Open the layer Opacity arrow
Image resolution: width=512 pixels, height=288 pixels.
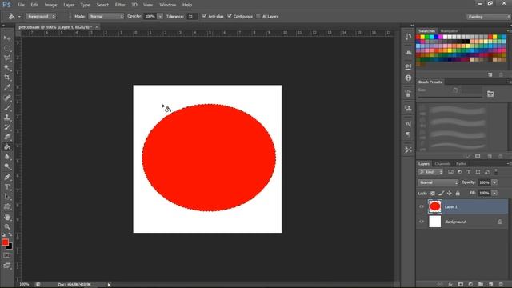point(494,182)
